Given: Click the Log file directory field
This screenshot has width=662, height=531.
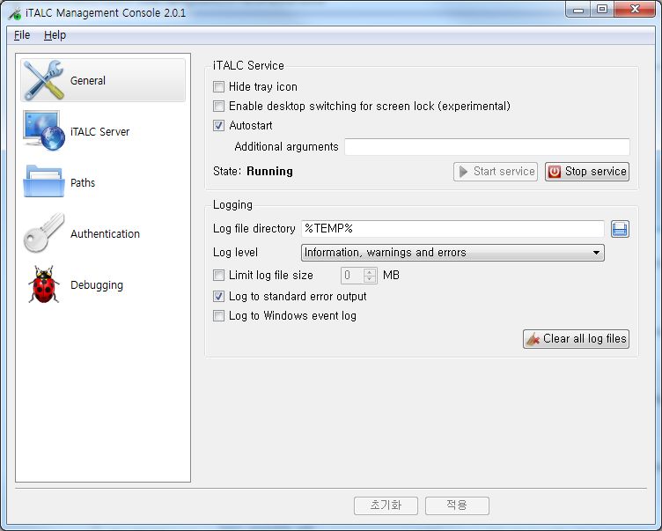Looking at the screenshot, I should (452, 229).
